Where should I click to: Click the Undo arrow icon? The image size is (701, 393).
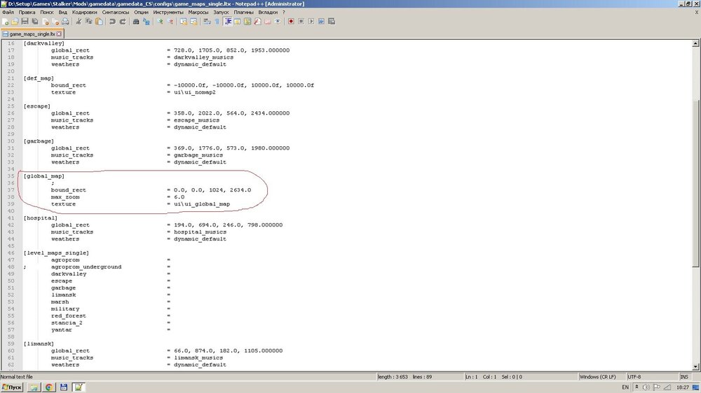[111, 22]
